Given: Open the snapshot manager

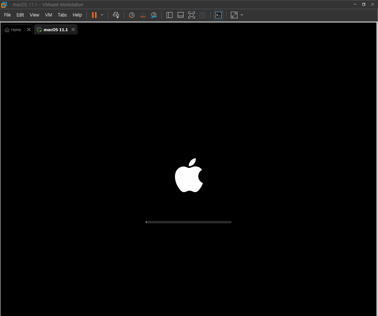Looking at the screenshot, I should pyautogui.click(x=154, y=15).
